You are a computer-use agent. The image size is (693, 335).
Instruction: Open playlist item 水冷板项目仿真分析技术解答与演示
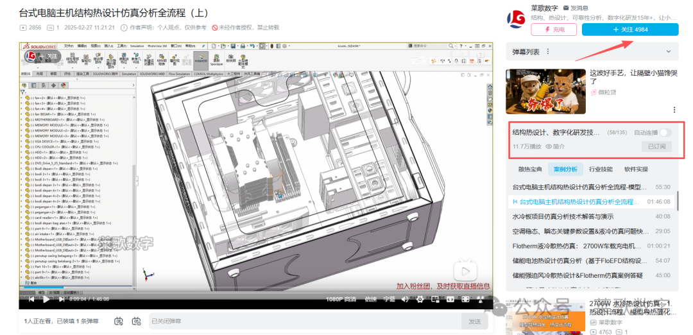click(x=592, y=216)
